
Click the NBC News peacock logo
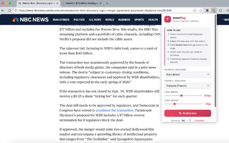pyautogui.click(x=16, y=20)
